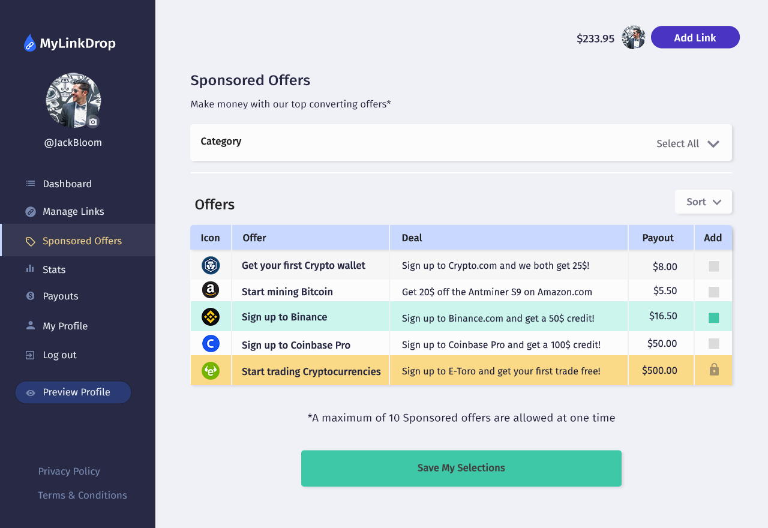Choose Log out in sidebar
This screenshot has width=768, height=528.
(59, 355)
